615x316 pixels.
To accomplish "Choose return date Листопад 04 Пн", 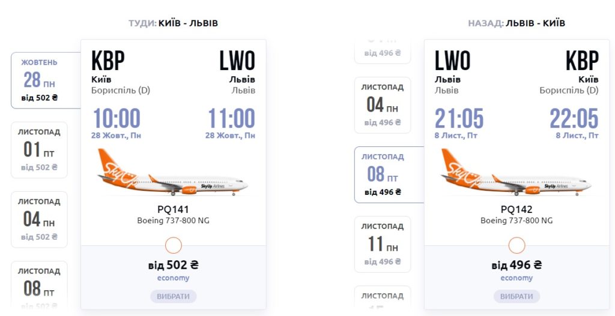I will pyautogui.click(x=383, y=105).
